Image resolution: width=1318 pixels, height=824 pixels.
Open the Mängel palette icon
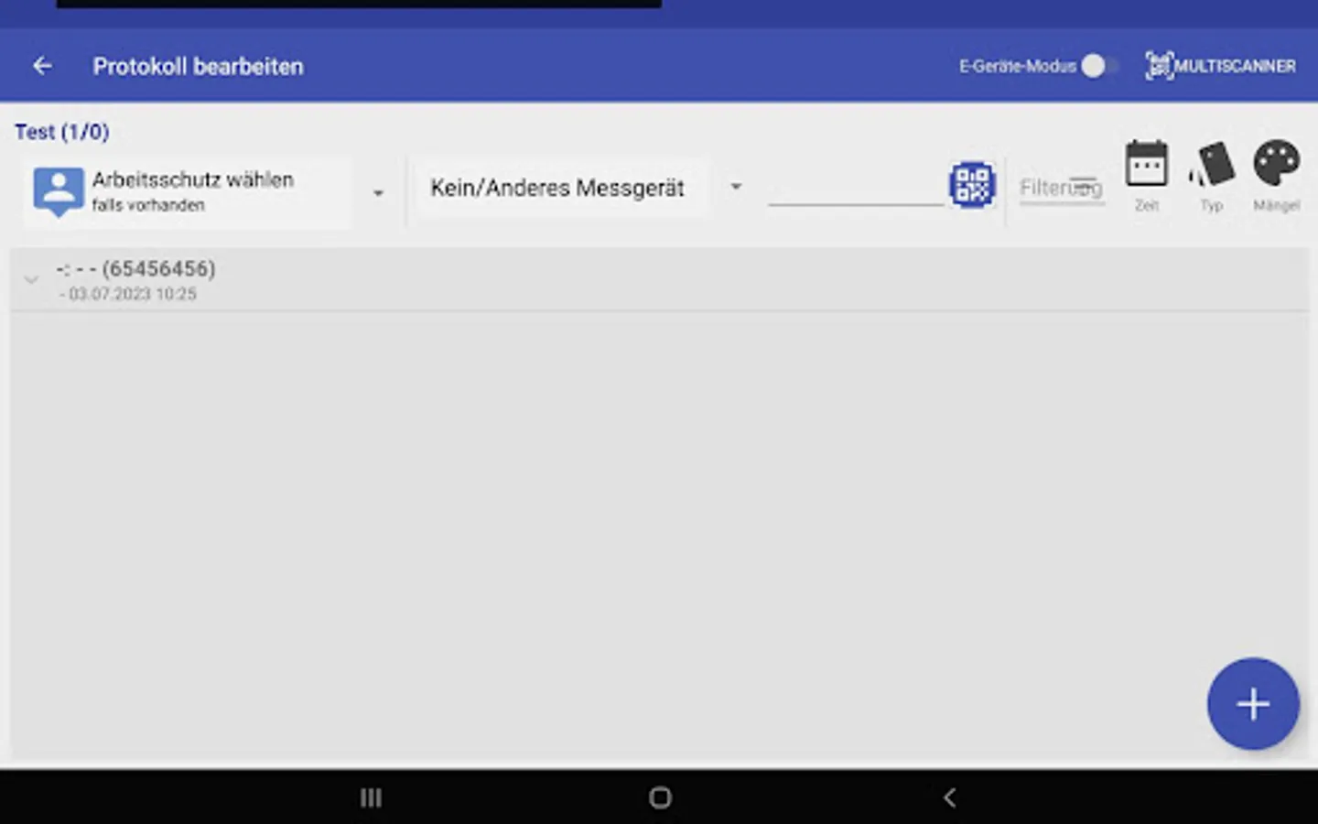point(1276,176)
